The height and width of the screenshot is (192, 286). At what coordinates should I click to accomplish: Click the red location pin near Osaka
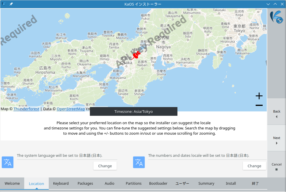pyautogui.click(x=136, y=55)
